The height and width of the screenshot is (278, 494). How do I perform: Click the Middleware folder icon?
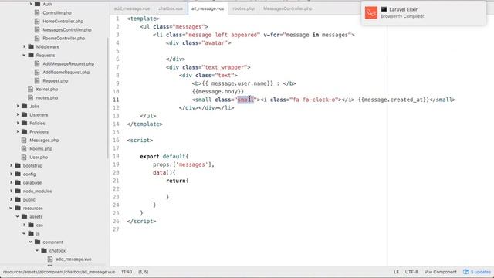tap(31, 46)
